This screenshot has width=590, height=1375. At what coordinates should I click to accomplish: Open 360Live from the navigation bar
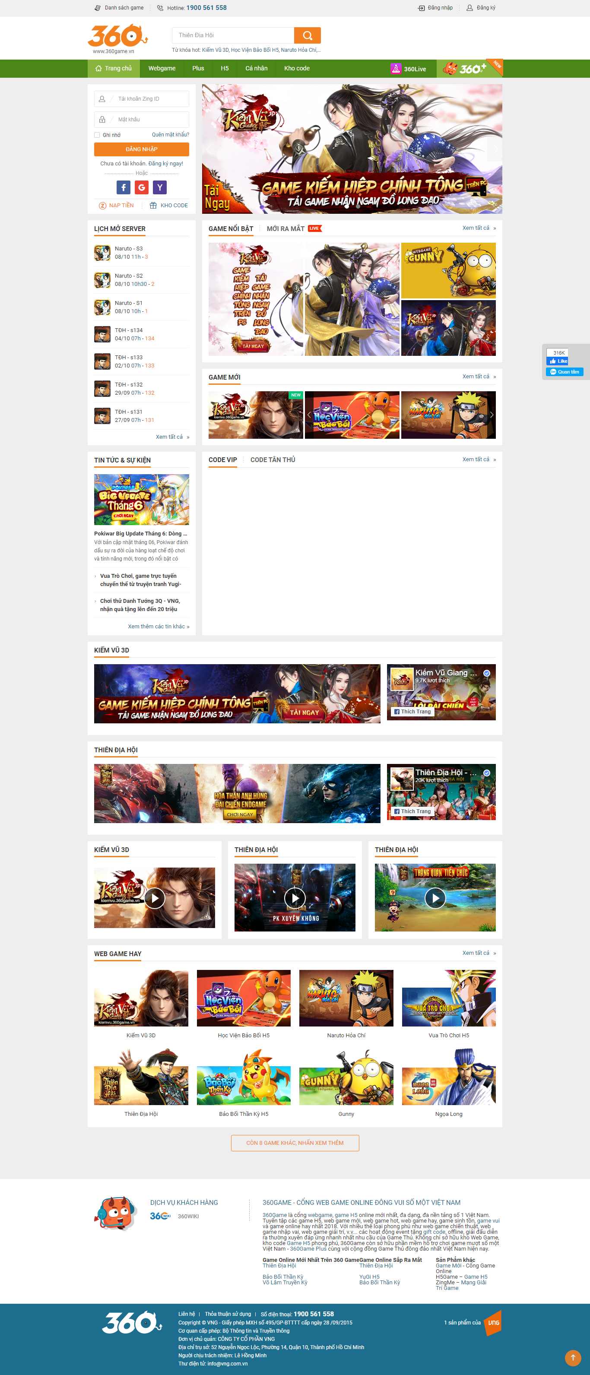tap(409, 69)
